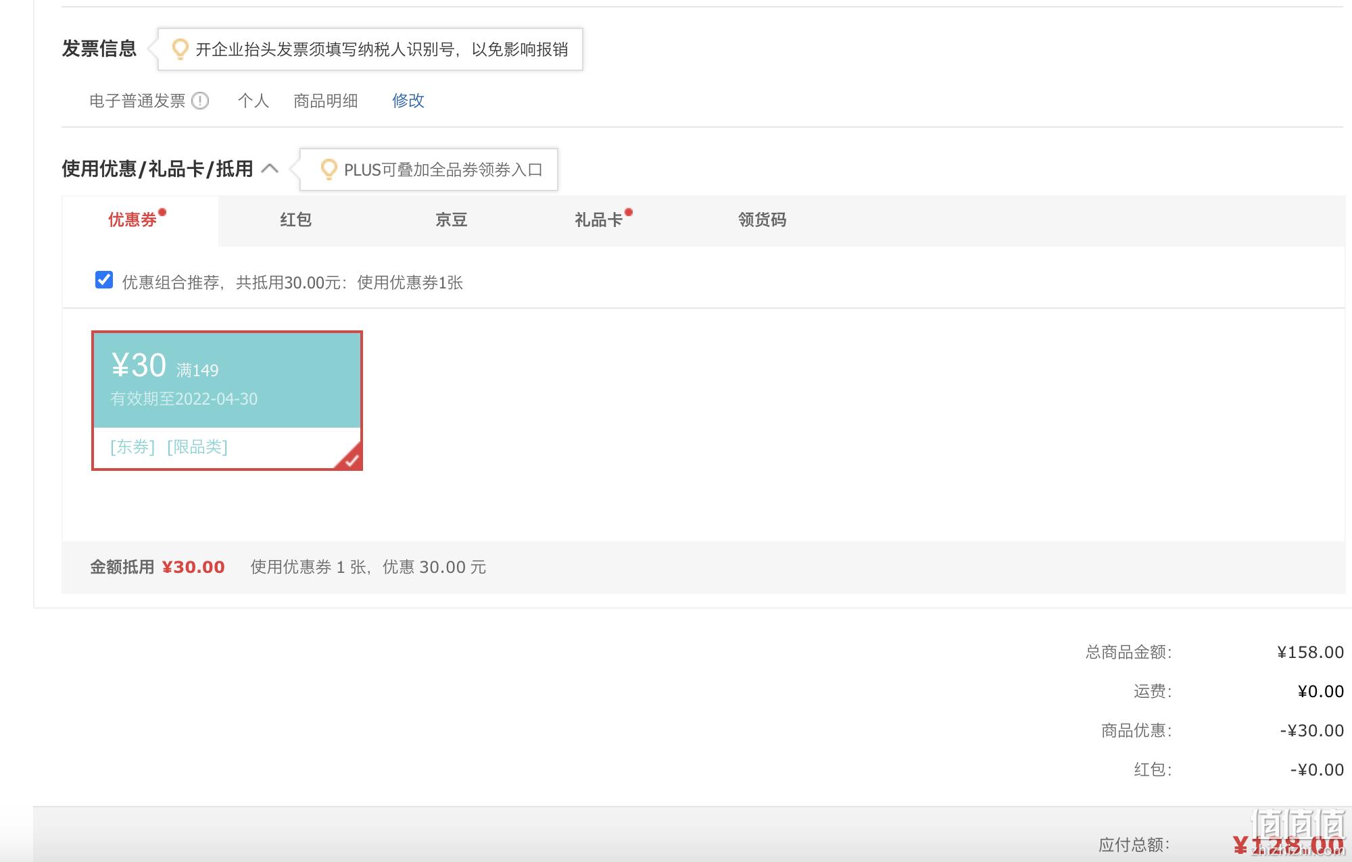Click the 电子普通发票 label
This screenshot has width=1352, height=862.
137,101
